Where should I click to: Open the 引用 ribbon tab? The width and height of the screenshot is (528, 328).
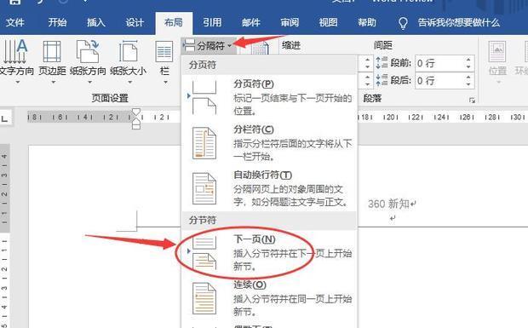coord(212,22)
